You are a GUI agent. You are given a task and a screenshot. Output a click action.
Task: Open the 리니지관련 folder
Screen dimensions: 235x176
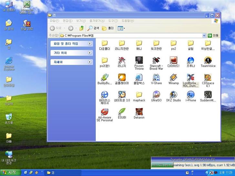[122, 45]
